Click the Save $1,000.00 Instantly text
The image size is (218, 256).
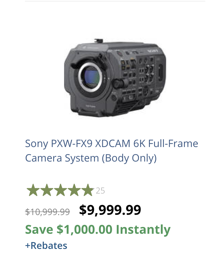pyautogui.click(x=98, y=230)
